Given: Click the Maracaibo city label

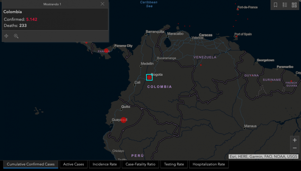Looking at the screenshot, I should 175,33.
